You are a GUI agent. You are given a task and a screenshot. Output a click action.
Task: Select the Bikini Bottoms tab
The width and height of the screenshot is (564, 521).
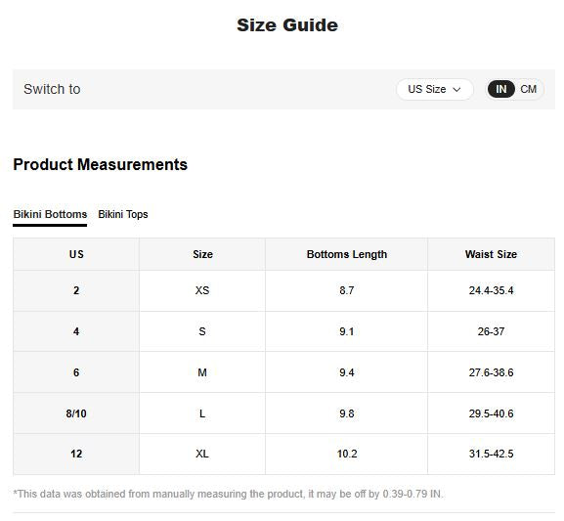click(50, 214)
